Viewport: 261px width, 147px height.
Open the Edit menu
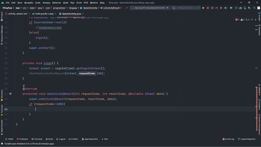13,3
